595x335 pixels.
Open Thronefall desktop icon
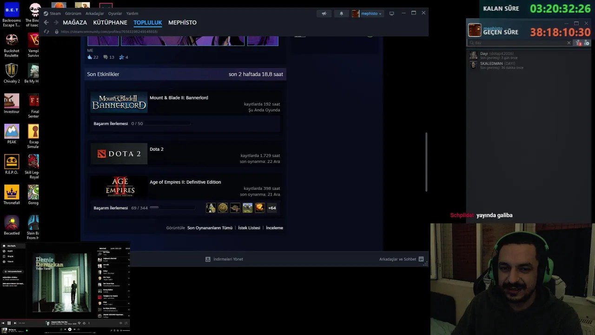coord(12,195)
